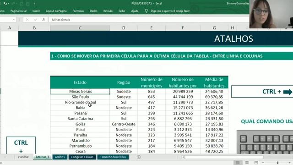
Task: Expand the Name Box dropdown
Action: [x=14, y=19]
